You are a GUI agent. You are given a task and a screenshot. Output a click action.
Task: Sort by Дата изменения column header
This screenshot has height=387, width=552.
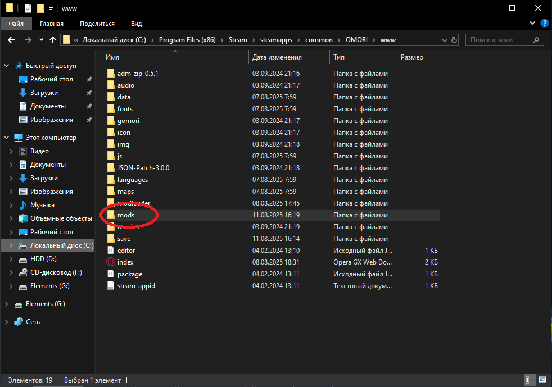[x=277, y=57]
